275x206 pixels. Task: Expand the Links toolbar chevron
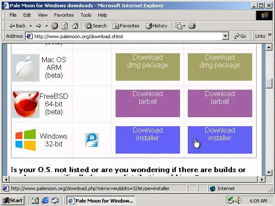pos(270,35)
